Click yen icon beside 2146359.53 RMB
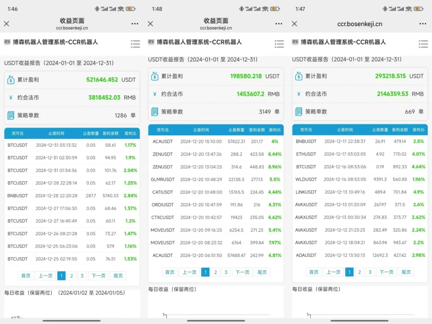The height and width of the screenshot is (324, 432). click(x=299, y=94)
